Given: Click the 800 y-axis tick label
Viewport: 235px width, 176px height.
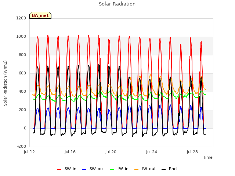Looking at the screenshot, I should 22,55.
